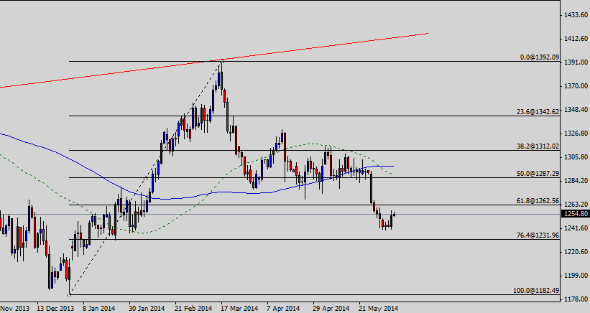Screen dimensions: 590x313
Task: Select the 23.6@1342.62 Fibonacci label
Action: tap(538, 111)
